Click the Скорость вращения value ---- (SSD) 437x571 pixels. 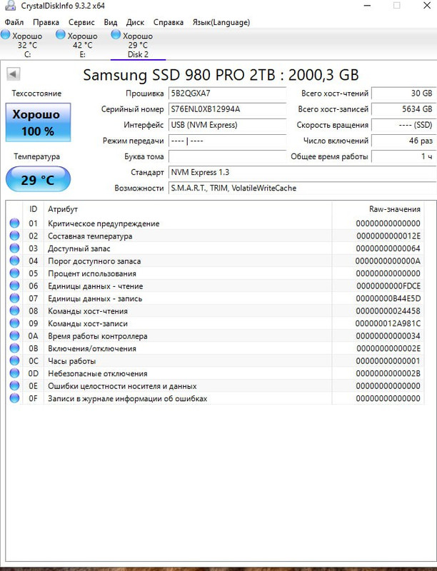(403, 125)
